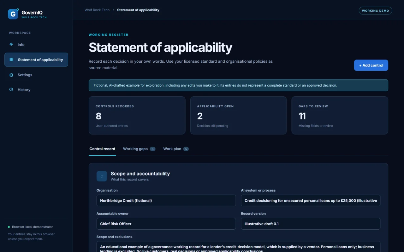Image resolution: width=404 pixels, height=252 pixels.
Task: Click the Wolf Rock Tech breadcrumb link
Action: [x=97, y=10]
